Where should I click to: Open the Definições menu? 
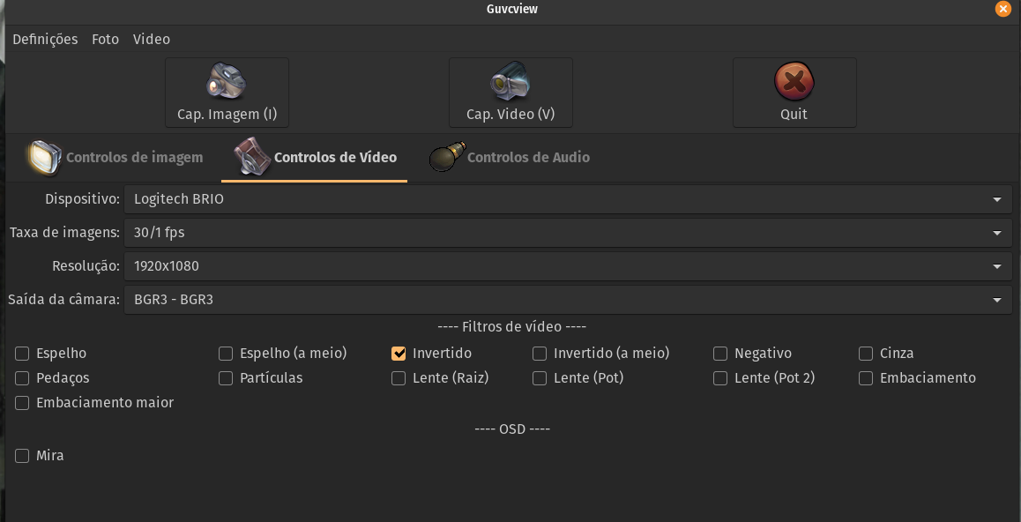[45, 39]
